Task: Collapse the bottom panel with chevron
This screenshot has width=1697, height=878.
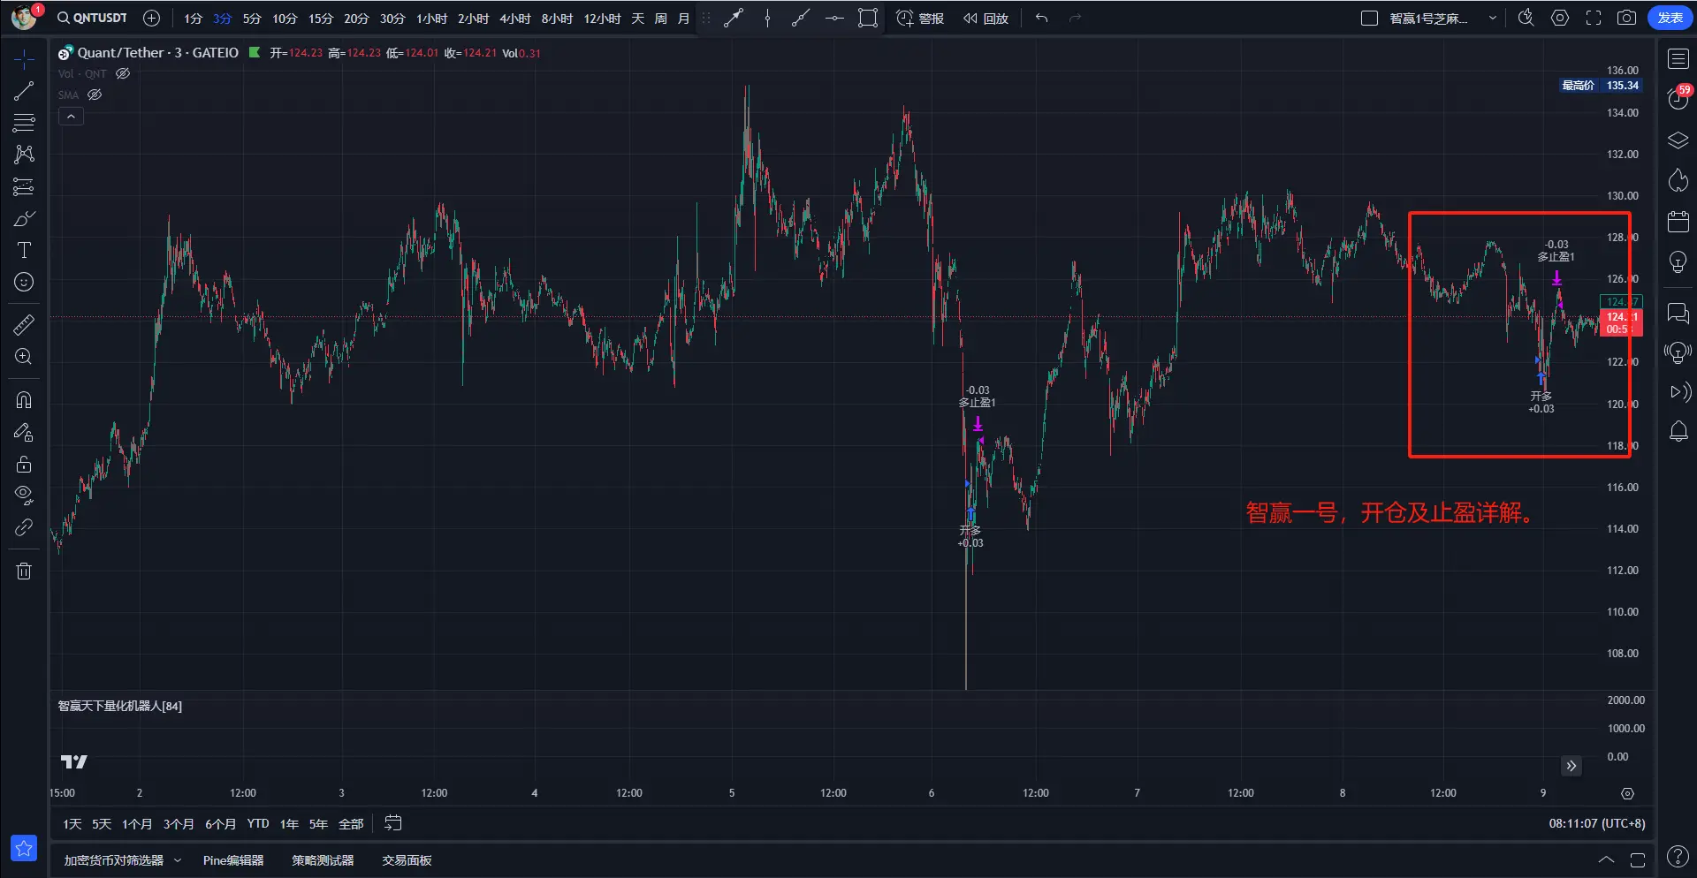Action: coord(1606,859)
